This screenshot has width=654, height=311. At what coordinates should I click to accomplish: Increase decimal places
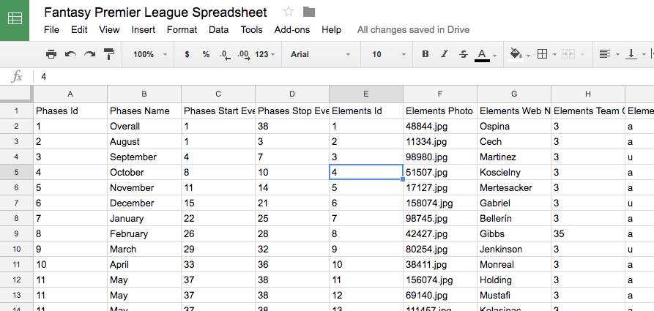click(x=244, y=55)
